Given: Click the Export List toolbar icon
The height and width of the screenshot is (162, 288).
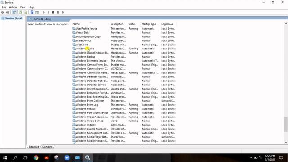Looking at the screenshot, I should pyautogui.click(x=25, y=12).
